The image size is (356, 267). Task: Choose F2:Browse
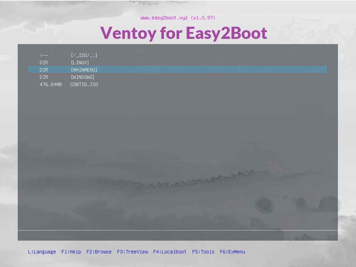tap(99, 252)
